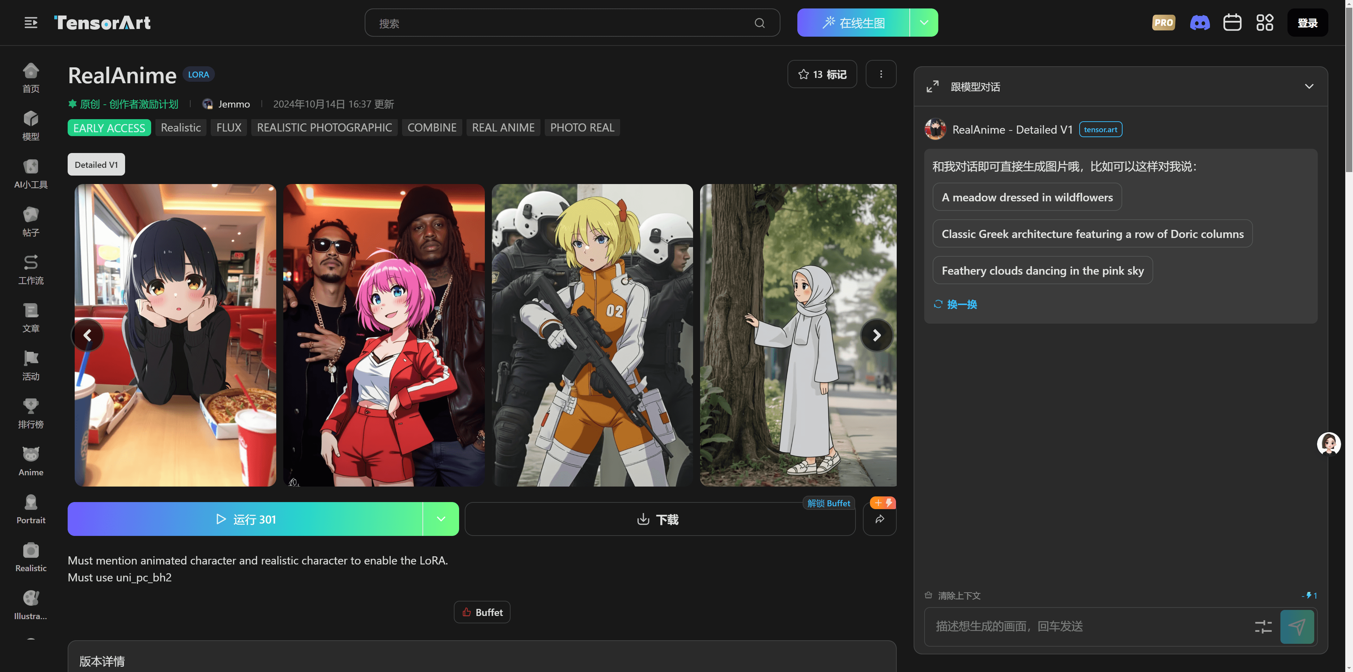Viewport: 1353px width, 672px height.
Task: Choose prompt 'A meadow dressed in wildflowers'
Action: click(x=1027, y=197)
